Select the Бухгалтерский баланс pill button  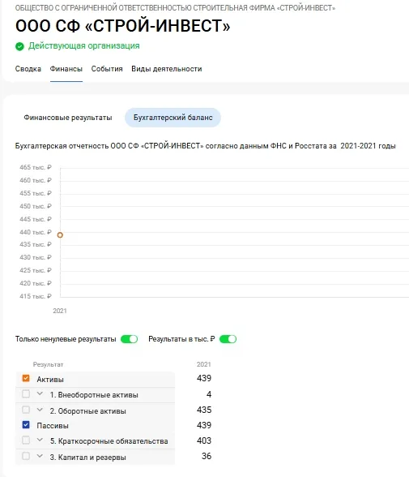pyautogui.click(x=173, y=118)
